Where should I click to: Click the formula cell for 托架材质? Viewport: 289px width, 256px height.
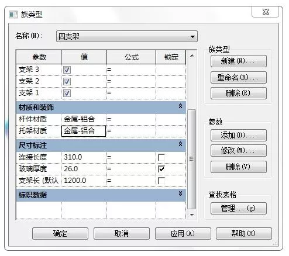pos(131,131)
